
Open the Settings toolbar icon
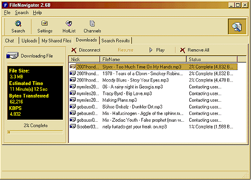click(x=45, y=23)
